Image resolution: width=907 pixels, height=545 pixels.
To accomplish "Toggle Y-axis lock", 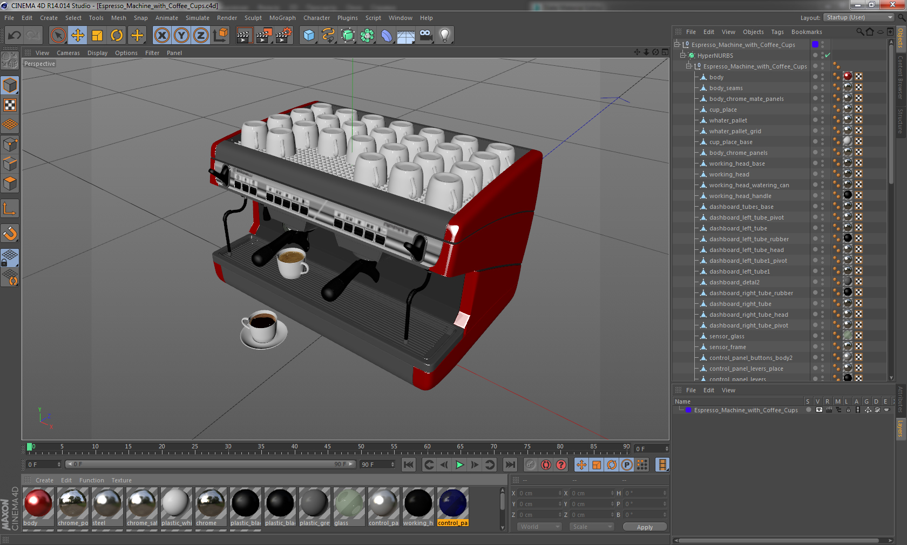I will (181, 36).
